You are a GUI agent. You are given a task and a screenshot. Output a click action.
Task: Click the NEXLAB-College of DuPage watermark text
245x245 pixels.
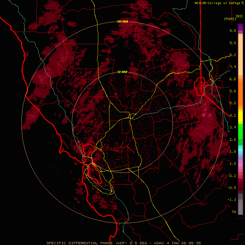tap(219, 3)
